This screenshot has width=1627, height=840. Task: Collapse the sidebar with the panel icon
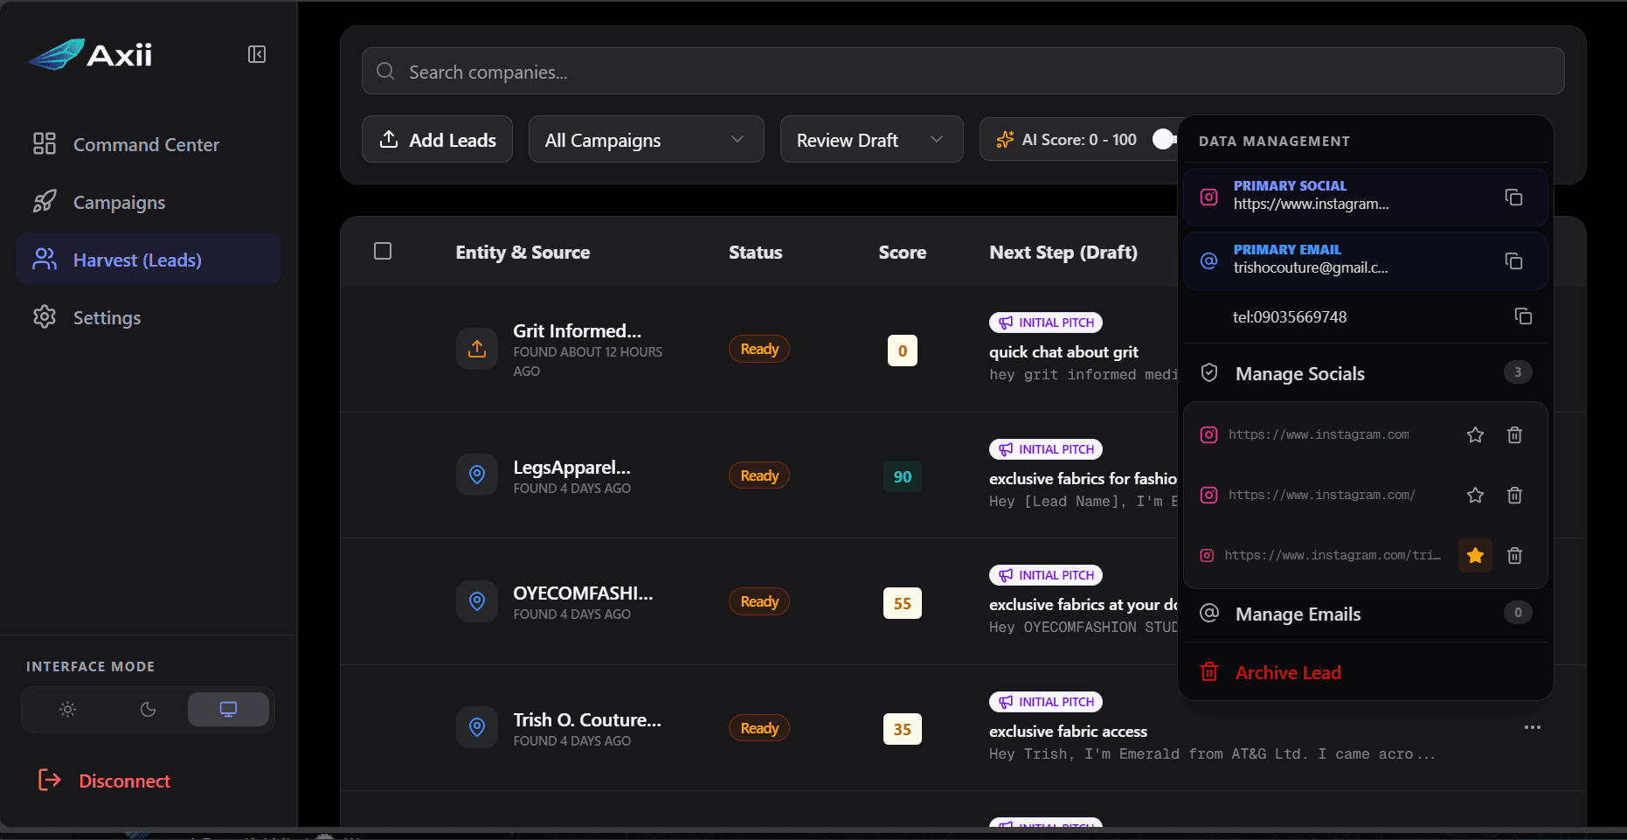point(256,54)
